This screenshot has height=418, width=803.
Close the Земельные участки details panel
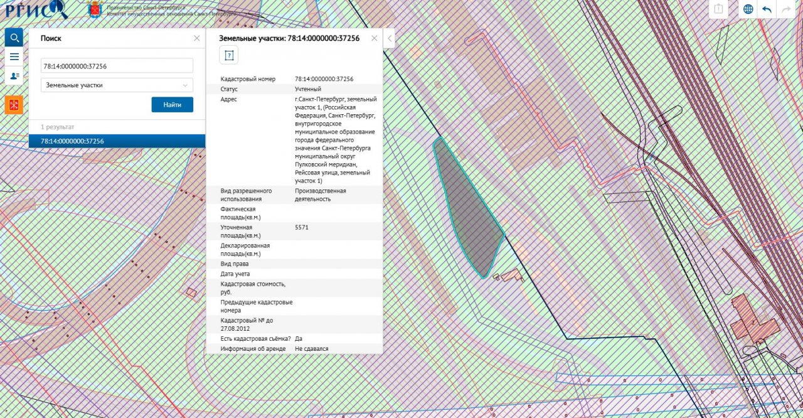tap(375, 38)
